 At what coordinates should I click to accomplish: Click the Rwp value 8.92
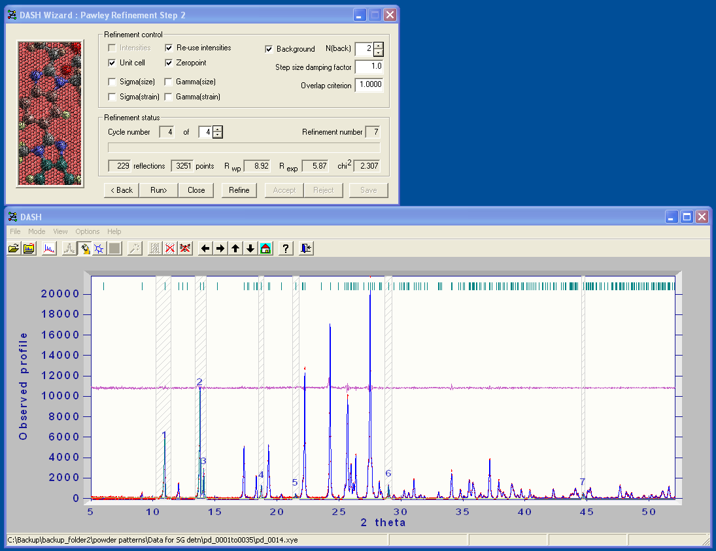click(x=257, y=166)
